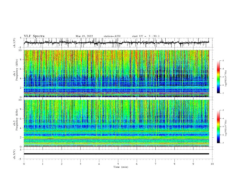Viewport: 239px width, 184px height.
Task: Click time-axis tick label "6"
Action: (x=137, y=164)
